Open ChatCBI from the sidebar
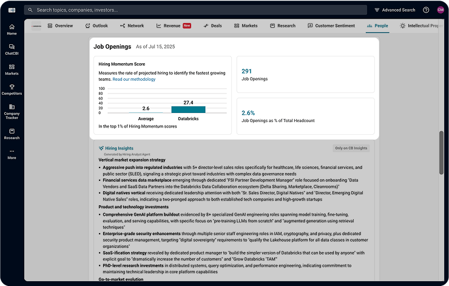This screenshot has width=449, height=286. [x=12, y=49]
